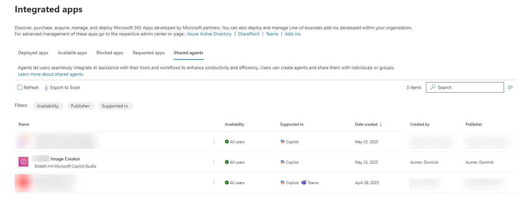Click the April 28, 2025 date cell
Screen dimensions: 520x213
click(367, 183)
